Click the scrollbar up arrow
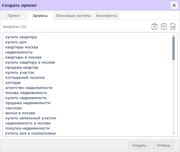This screenshot has width=180, height=152. [174, 35]
